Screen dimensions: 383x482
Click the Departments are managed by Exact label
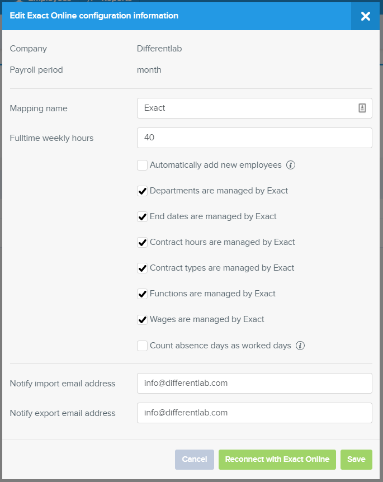click(219, 191)
